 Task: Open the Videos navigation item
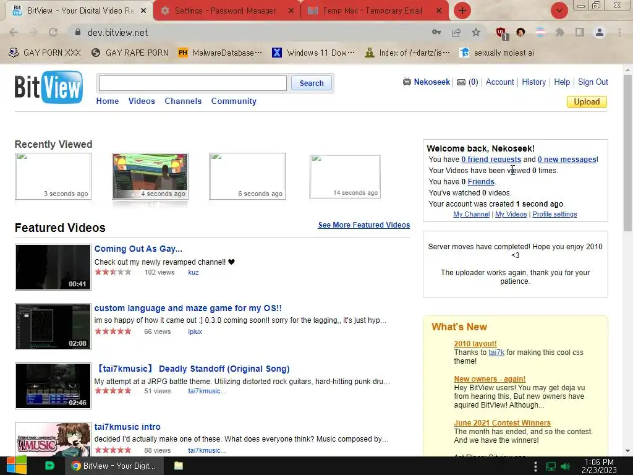(x=142, y=101)
